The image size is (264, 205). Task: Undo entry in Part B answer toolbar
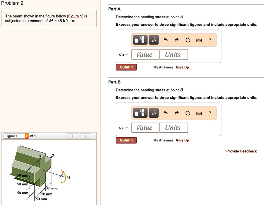click(166, 113)
